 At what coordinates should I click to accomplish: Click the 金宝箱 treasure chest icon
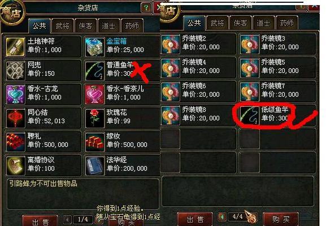click(x=94, y=47)
